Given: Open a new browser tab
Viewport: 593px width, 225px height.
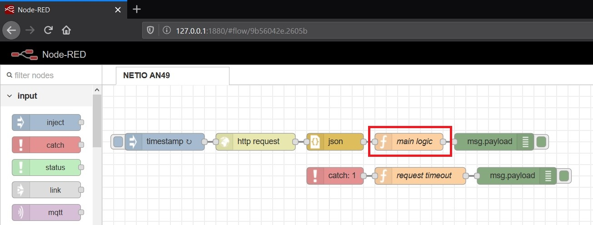Looking at the screenshot, I should [x=137, y=9].
